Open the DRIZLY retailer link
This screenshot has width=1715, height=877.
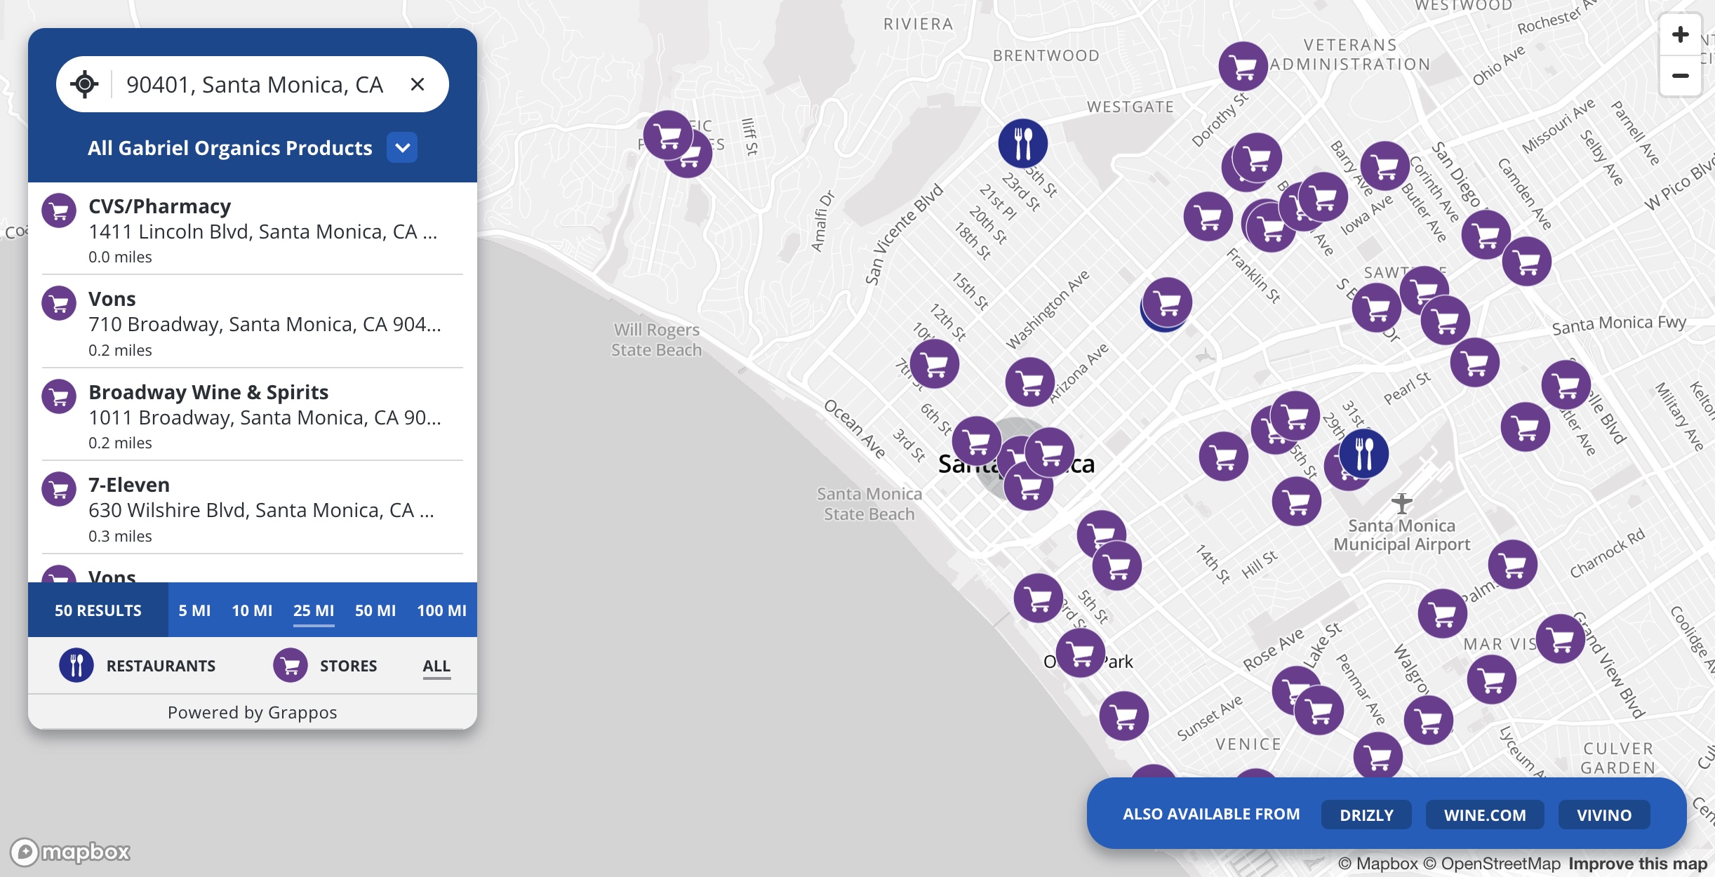[1366, 815]
